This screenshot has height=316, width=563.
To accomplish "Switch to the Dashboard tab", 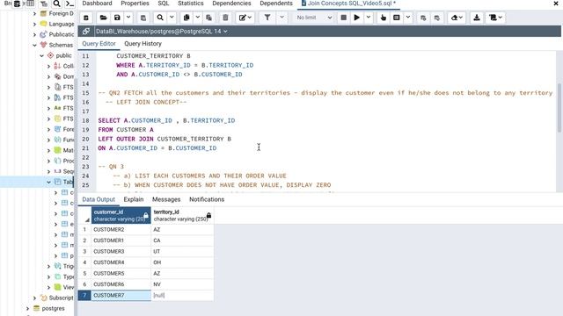I will 97,4.
